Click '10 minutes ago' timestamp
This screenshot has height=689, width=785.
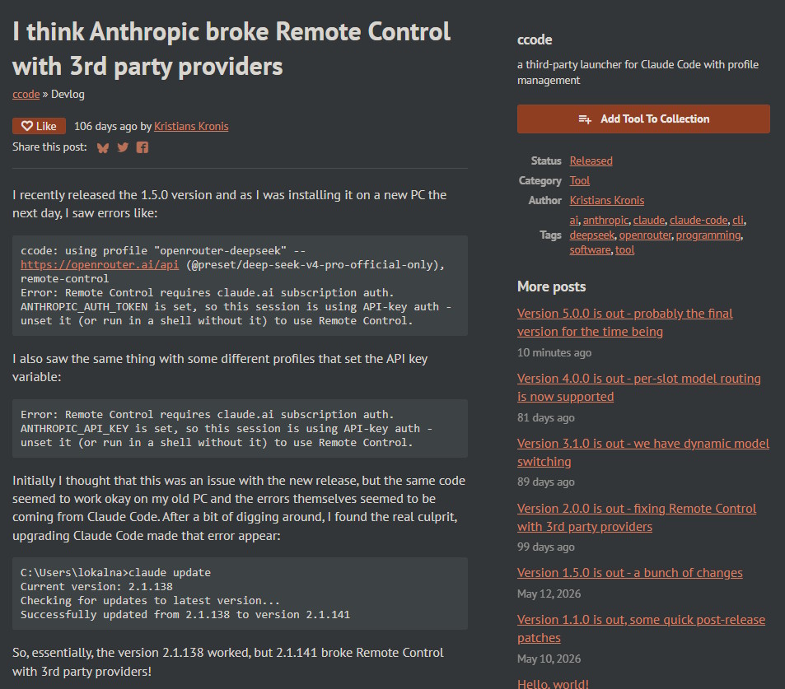(x=554, y=353)
